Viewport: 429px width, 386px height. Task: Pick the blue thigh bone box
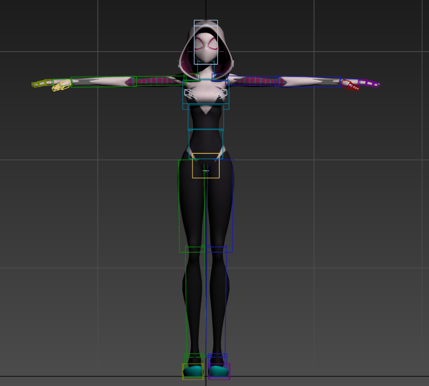point(220,206)
